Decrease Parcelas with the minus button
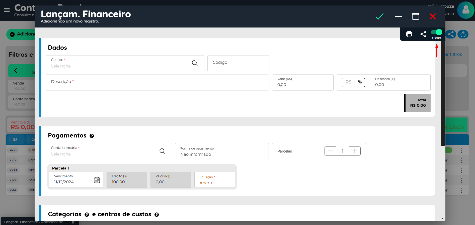This screenshot has width=475, height=225. click(x=330, y=151)
